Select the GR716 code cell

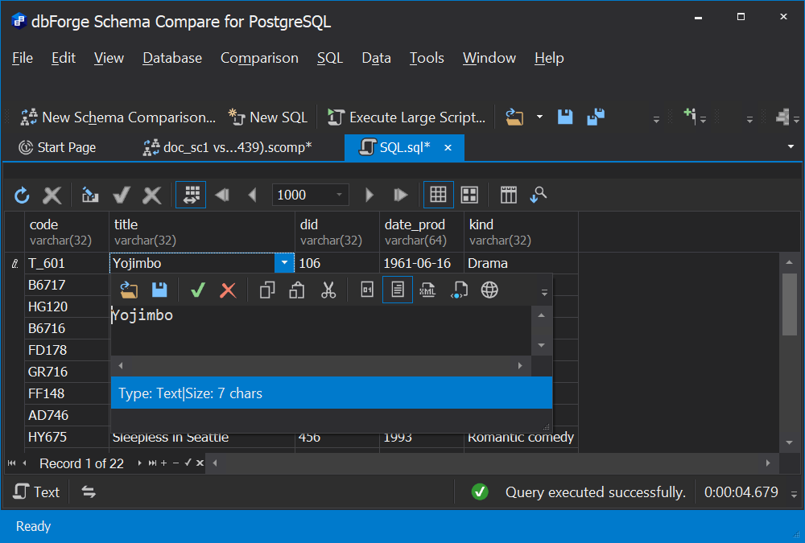tap(67, 372)
